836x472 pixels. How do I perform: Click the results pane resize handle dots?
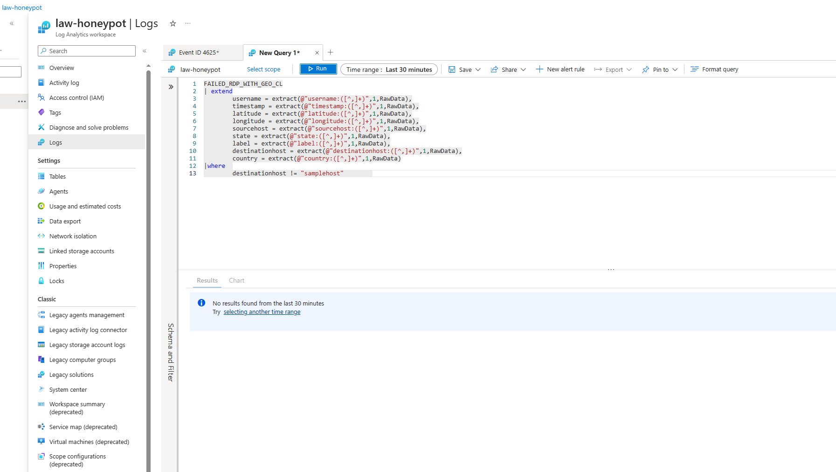611,270
